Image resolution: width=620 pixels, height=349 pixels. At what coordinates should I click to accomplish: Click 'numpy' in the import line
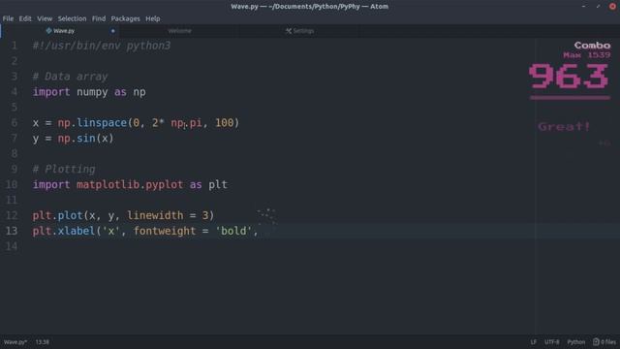(92, 92)
